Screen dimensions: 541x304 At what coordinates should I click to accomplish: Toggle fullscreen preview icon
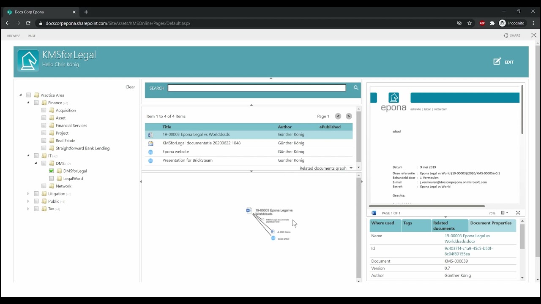[x=518, y=213]
